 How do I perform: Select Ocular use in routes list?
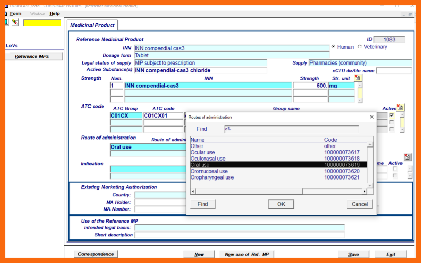[279, 152]
